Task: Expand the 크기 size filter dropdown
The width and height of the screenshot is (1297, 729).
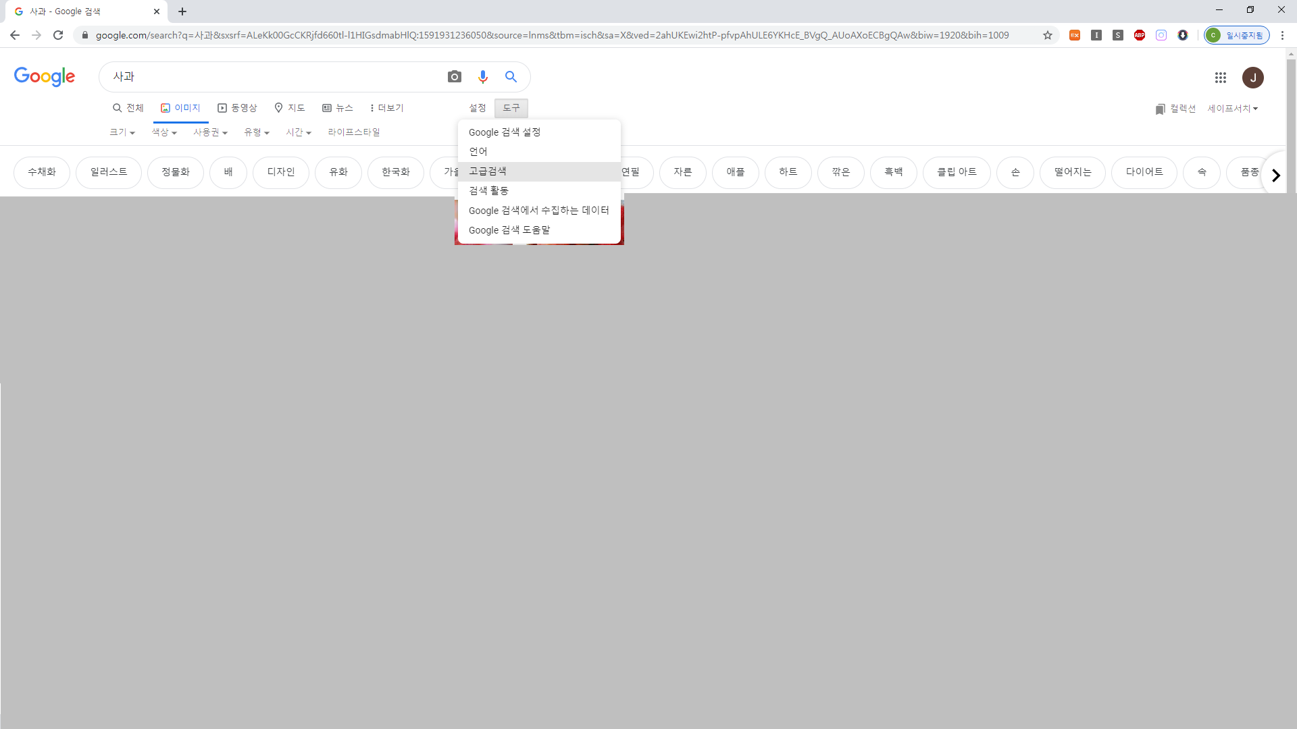Action: (122, 132)
